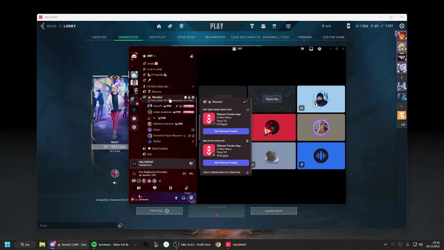Screen dimensions: 444x250
Task: Open the Store shopping cart icon
Action: pyautogui.click(x=274, y=26)
